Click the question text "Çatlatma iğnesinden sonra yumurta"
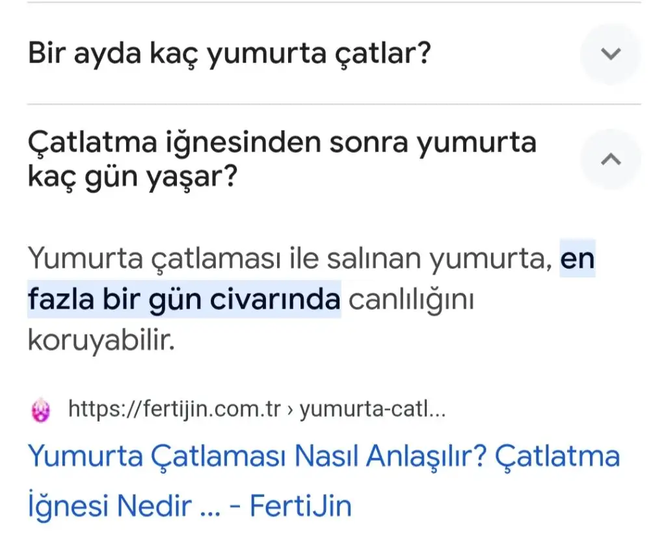 (282, 143)
